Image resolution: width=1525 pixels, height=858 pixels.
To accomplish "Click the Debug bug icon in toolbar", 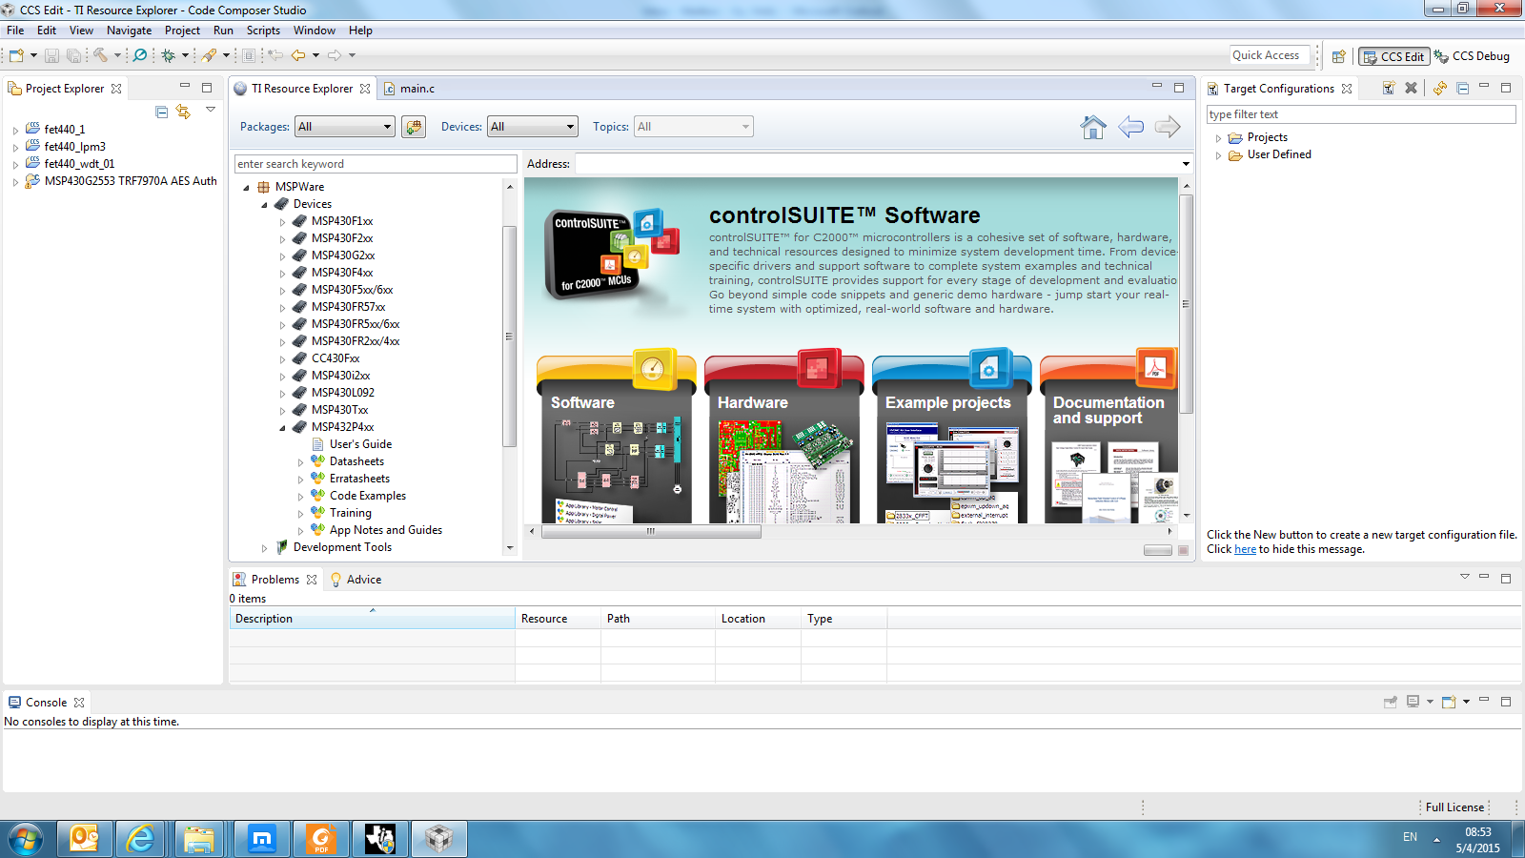I will 169,55.
